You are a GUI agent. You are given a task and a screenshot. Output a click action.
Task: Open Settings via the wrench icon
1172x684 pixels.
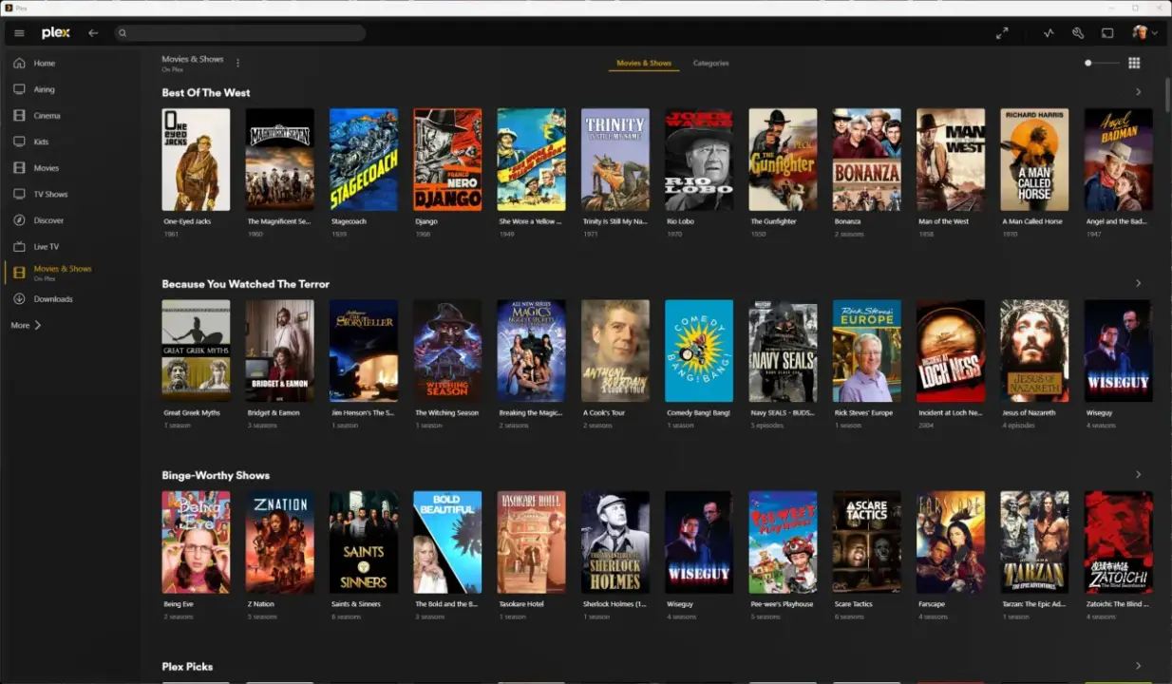1078,33
